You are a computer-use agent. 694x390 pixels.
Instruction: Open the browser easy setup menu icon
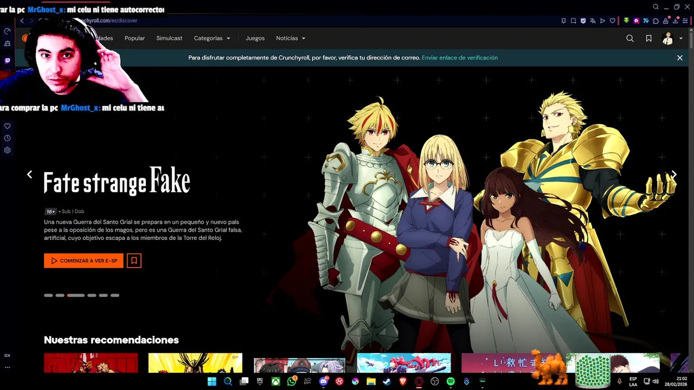click(x=685, y=21)
